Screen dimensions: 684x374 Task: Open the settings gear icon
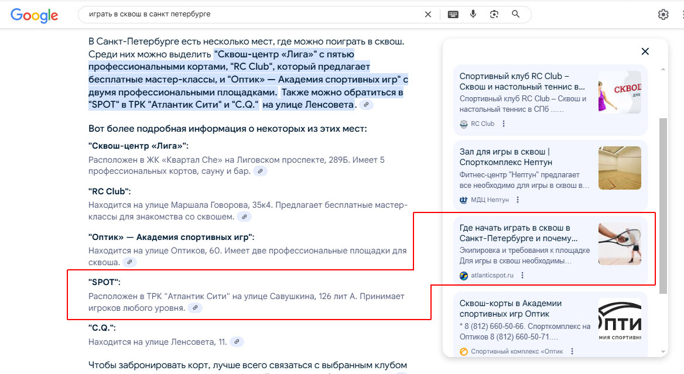[663, 15]
